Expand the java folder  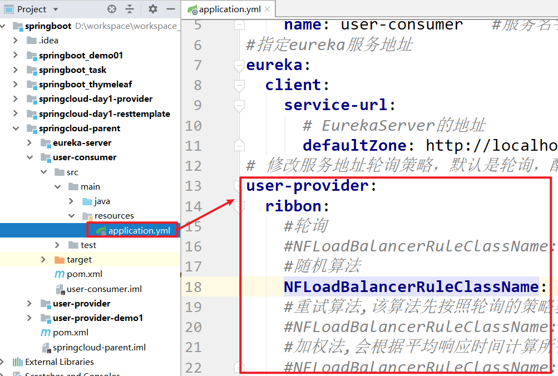pos(71,201)
